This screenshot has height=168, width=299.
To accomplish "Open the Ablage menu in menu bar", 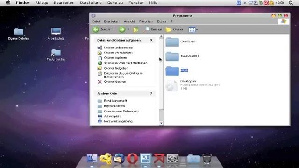I will [42, 3].
